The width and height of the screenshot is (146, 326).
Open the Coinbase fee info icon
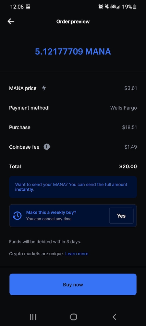[47, 147]
